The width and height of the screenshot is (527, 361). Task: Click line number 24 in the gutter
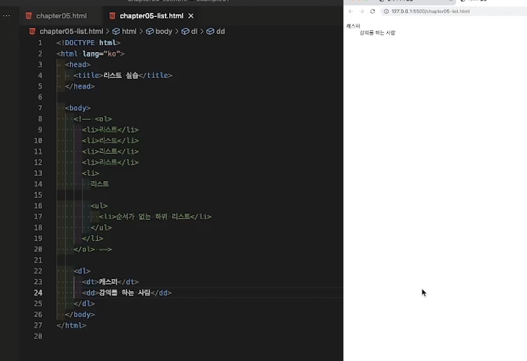tap(38, 293)
